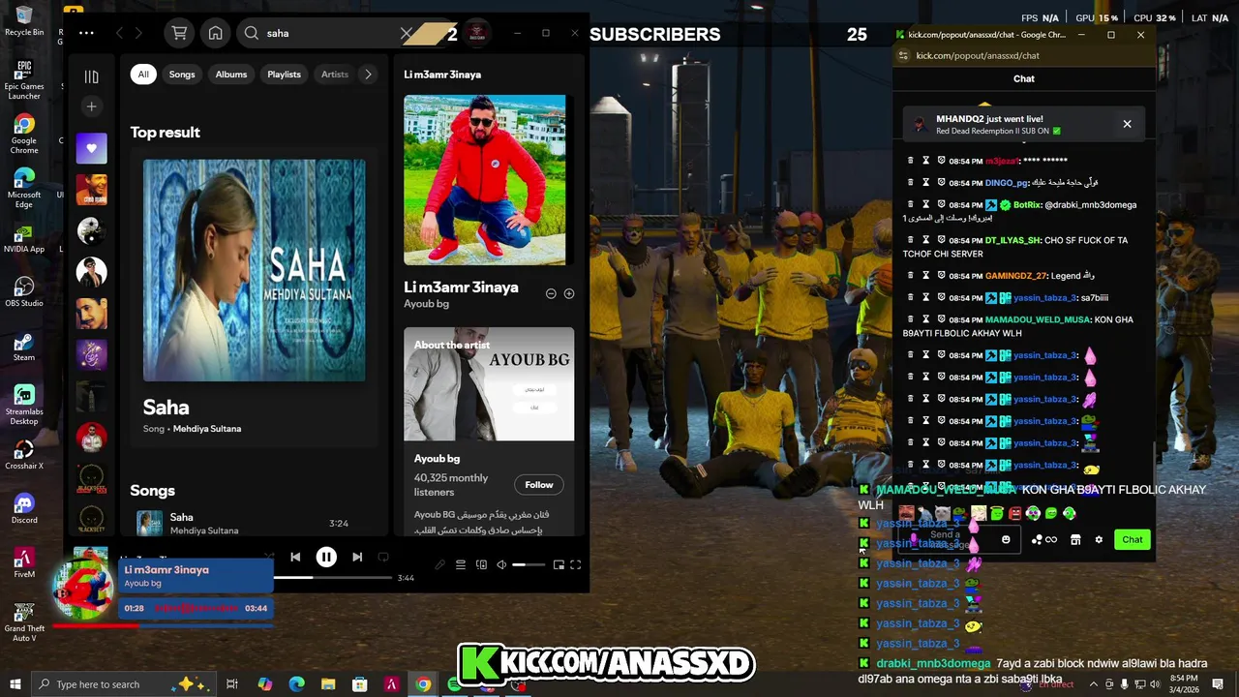Viewport: 1239px width, 697px height.
Task: Open Steam desktop shortcut
Action: [24, 346]
